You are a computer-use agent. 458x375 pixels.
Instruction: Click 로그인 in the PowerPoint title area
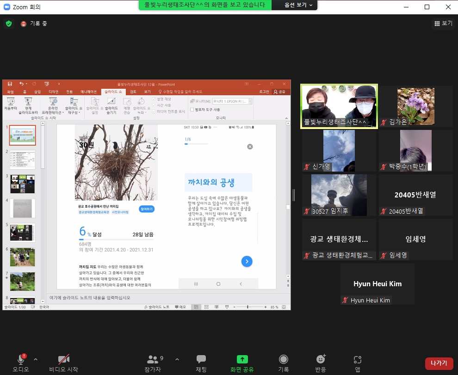pos(264,92)
